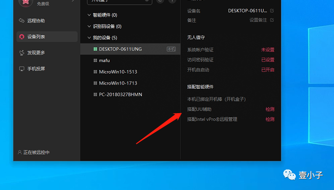This screenshot has height=190, width=334.
Task: Toggle 开机自启动 via 已开启
Action: tap(268, 70)
